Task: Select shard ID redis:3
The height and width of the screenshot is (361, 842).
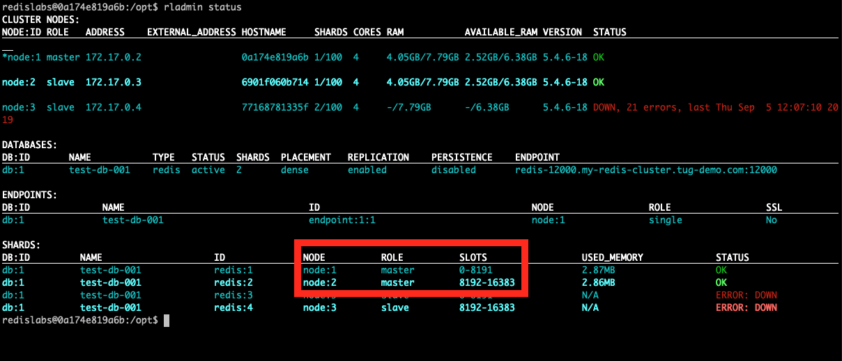Action: pyautogui.click(x=234, y=295)
